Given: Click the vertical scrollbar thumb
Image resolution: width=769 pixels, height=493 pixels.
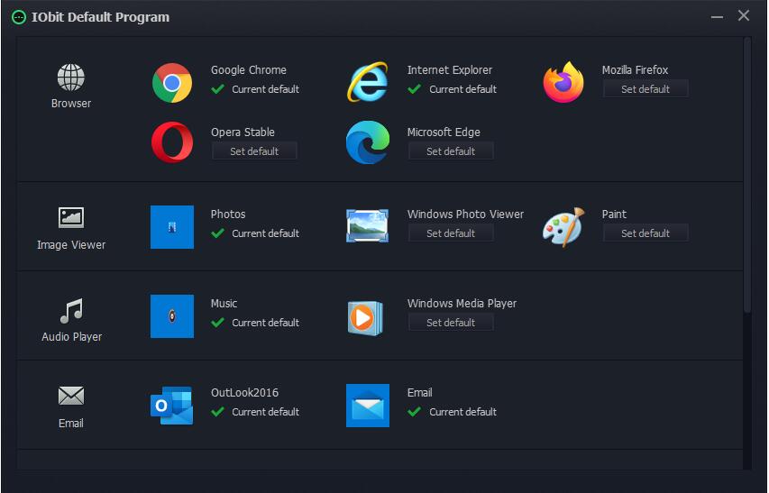Looking at the screenshot, I should click(x=747, y=175).
